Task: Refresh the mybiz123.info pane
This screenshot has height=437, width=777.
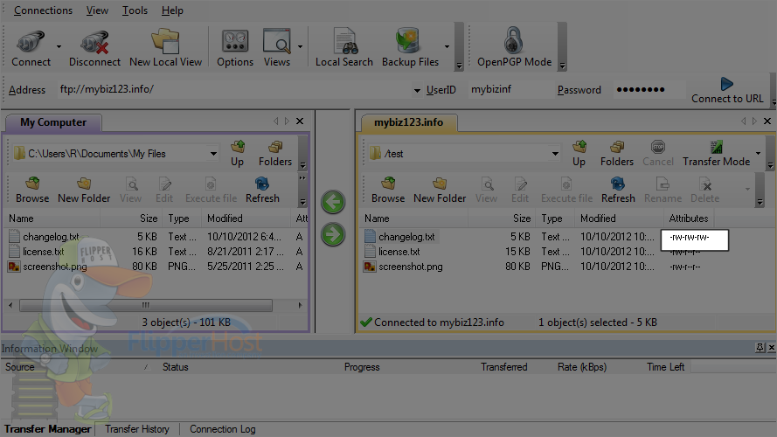Action: pos(618,191)
